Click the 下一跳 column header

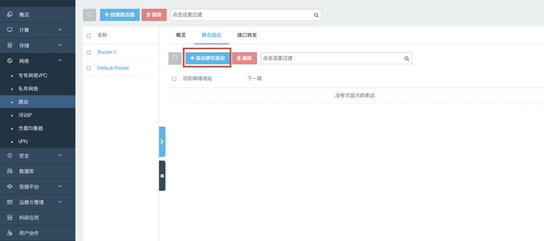click(254, 79)
